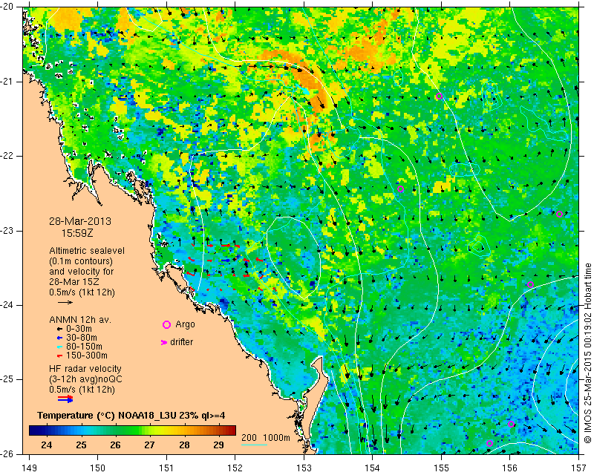Viewport: 594px width, 475px height.
Task: Click Argo float marker near 156.7°E, 22.8°S
Action: [x=559, y=214]
